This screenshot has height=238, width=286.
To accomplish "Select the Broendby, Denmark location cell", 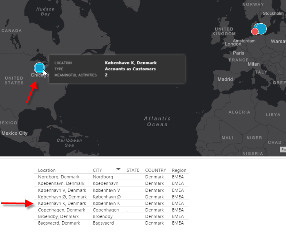I will pyautogui.click(x=58, y=216).
